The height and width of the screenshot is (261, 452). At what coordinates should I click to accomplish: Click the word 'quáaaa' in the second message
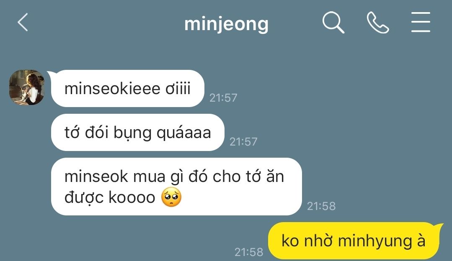pos(183,133)
